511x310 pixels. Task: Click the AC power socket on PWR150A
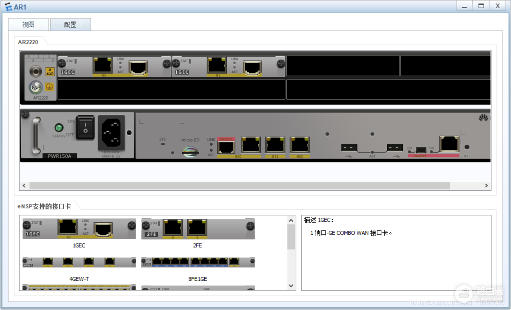pos(111,133)
